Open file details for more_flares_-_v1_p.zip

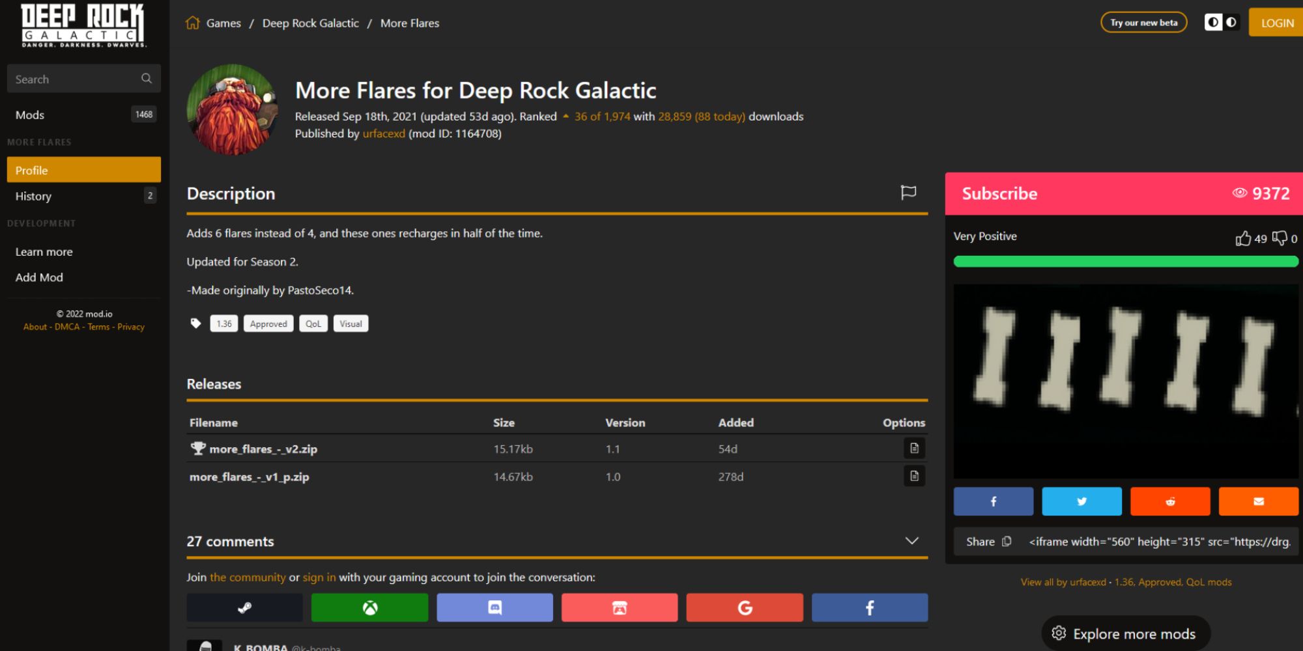[x=914, y=476]
